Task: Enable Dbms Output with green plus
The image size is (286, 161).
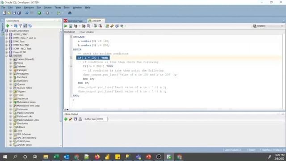Action: [66, 119]
